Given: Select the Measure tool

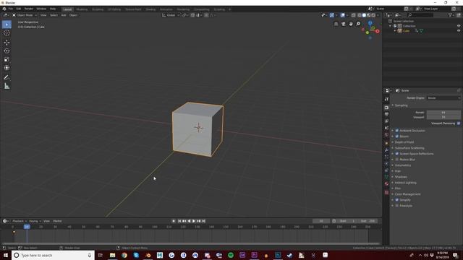Looking at the screenshot, I should pyautogui.click(x=7, y=86).
